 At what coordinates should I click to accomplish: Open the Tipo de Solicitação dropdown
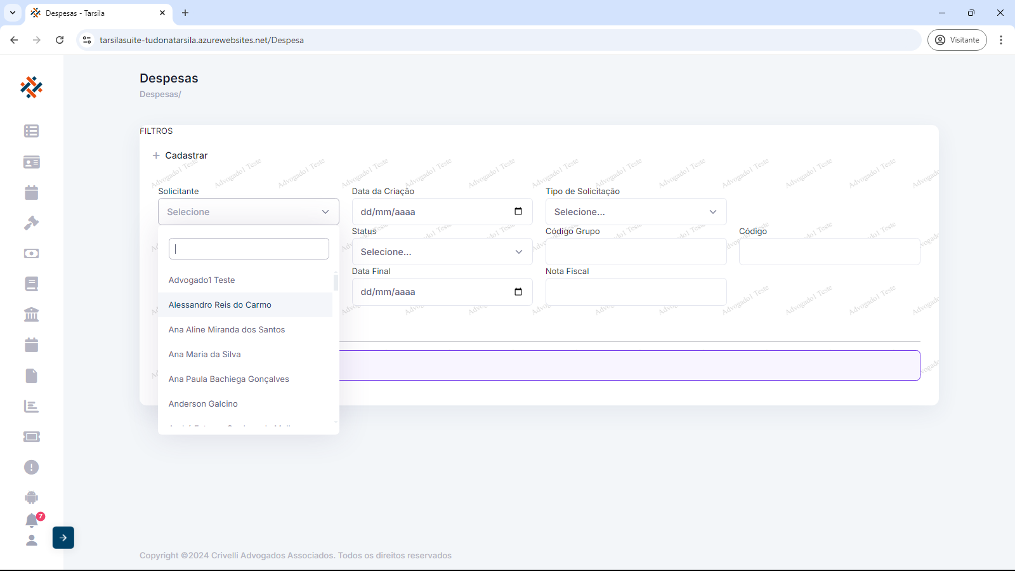(x=636, y=212)
